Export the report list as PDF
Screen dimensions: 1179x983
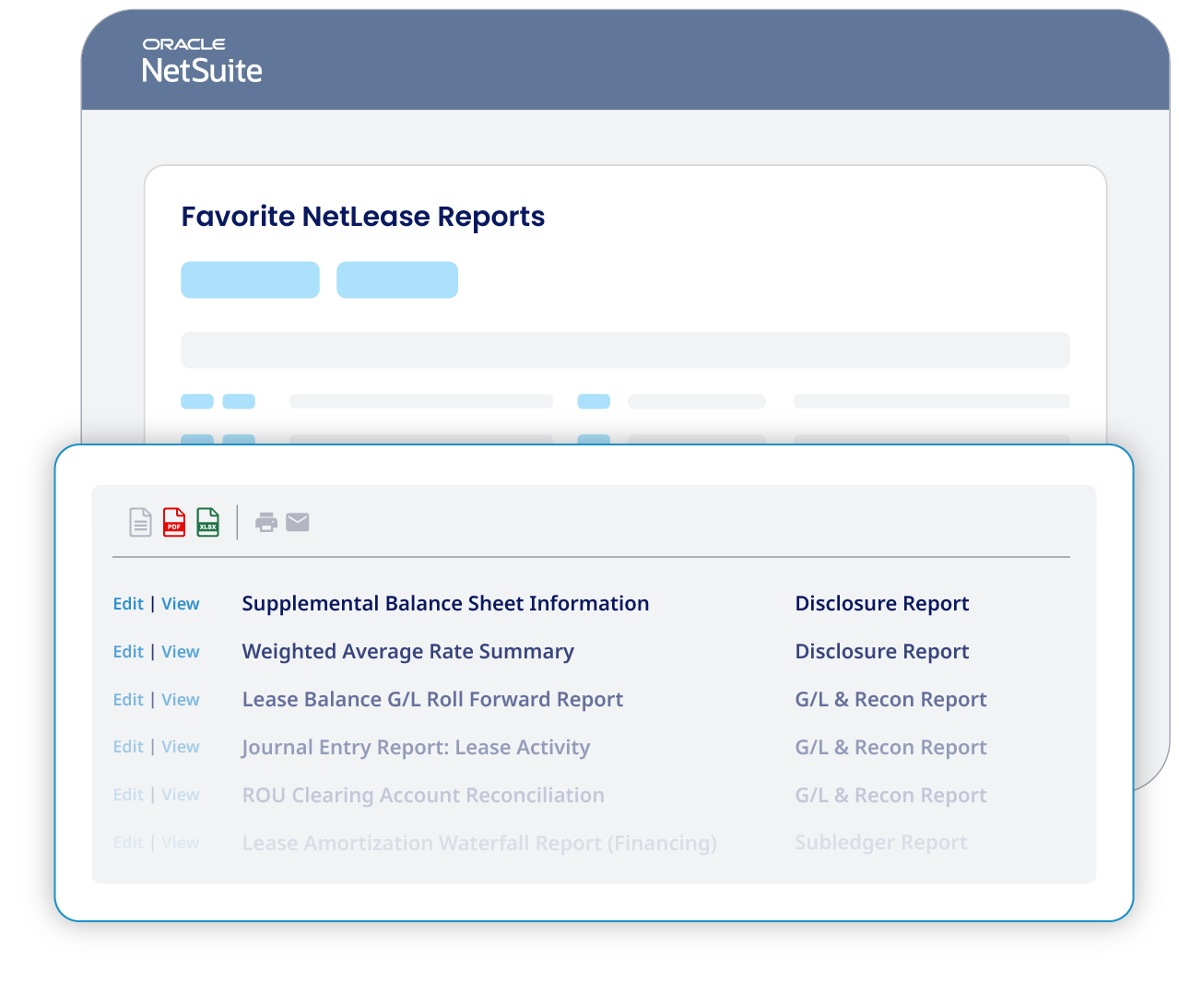174,522
